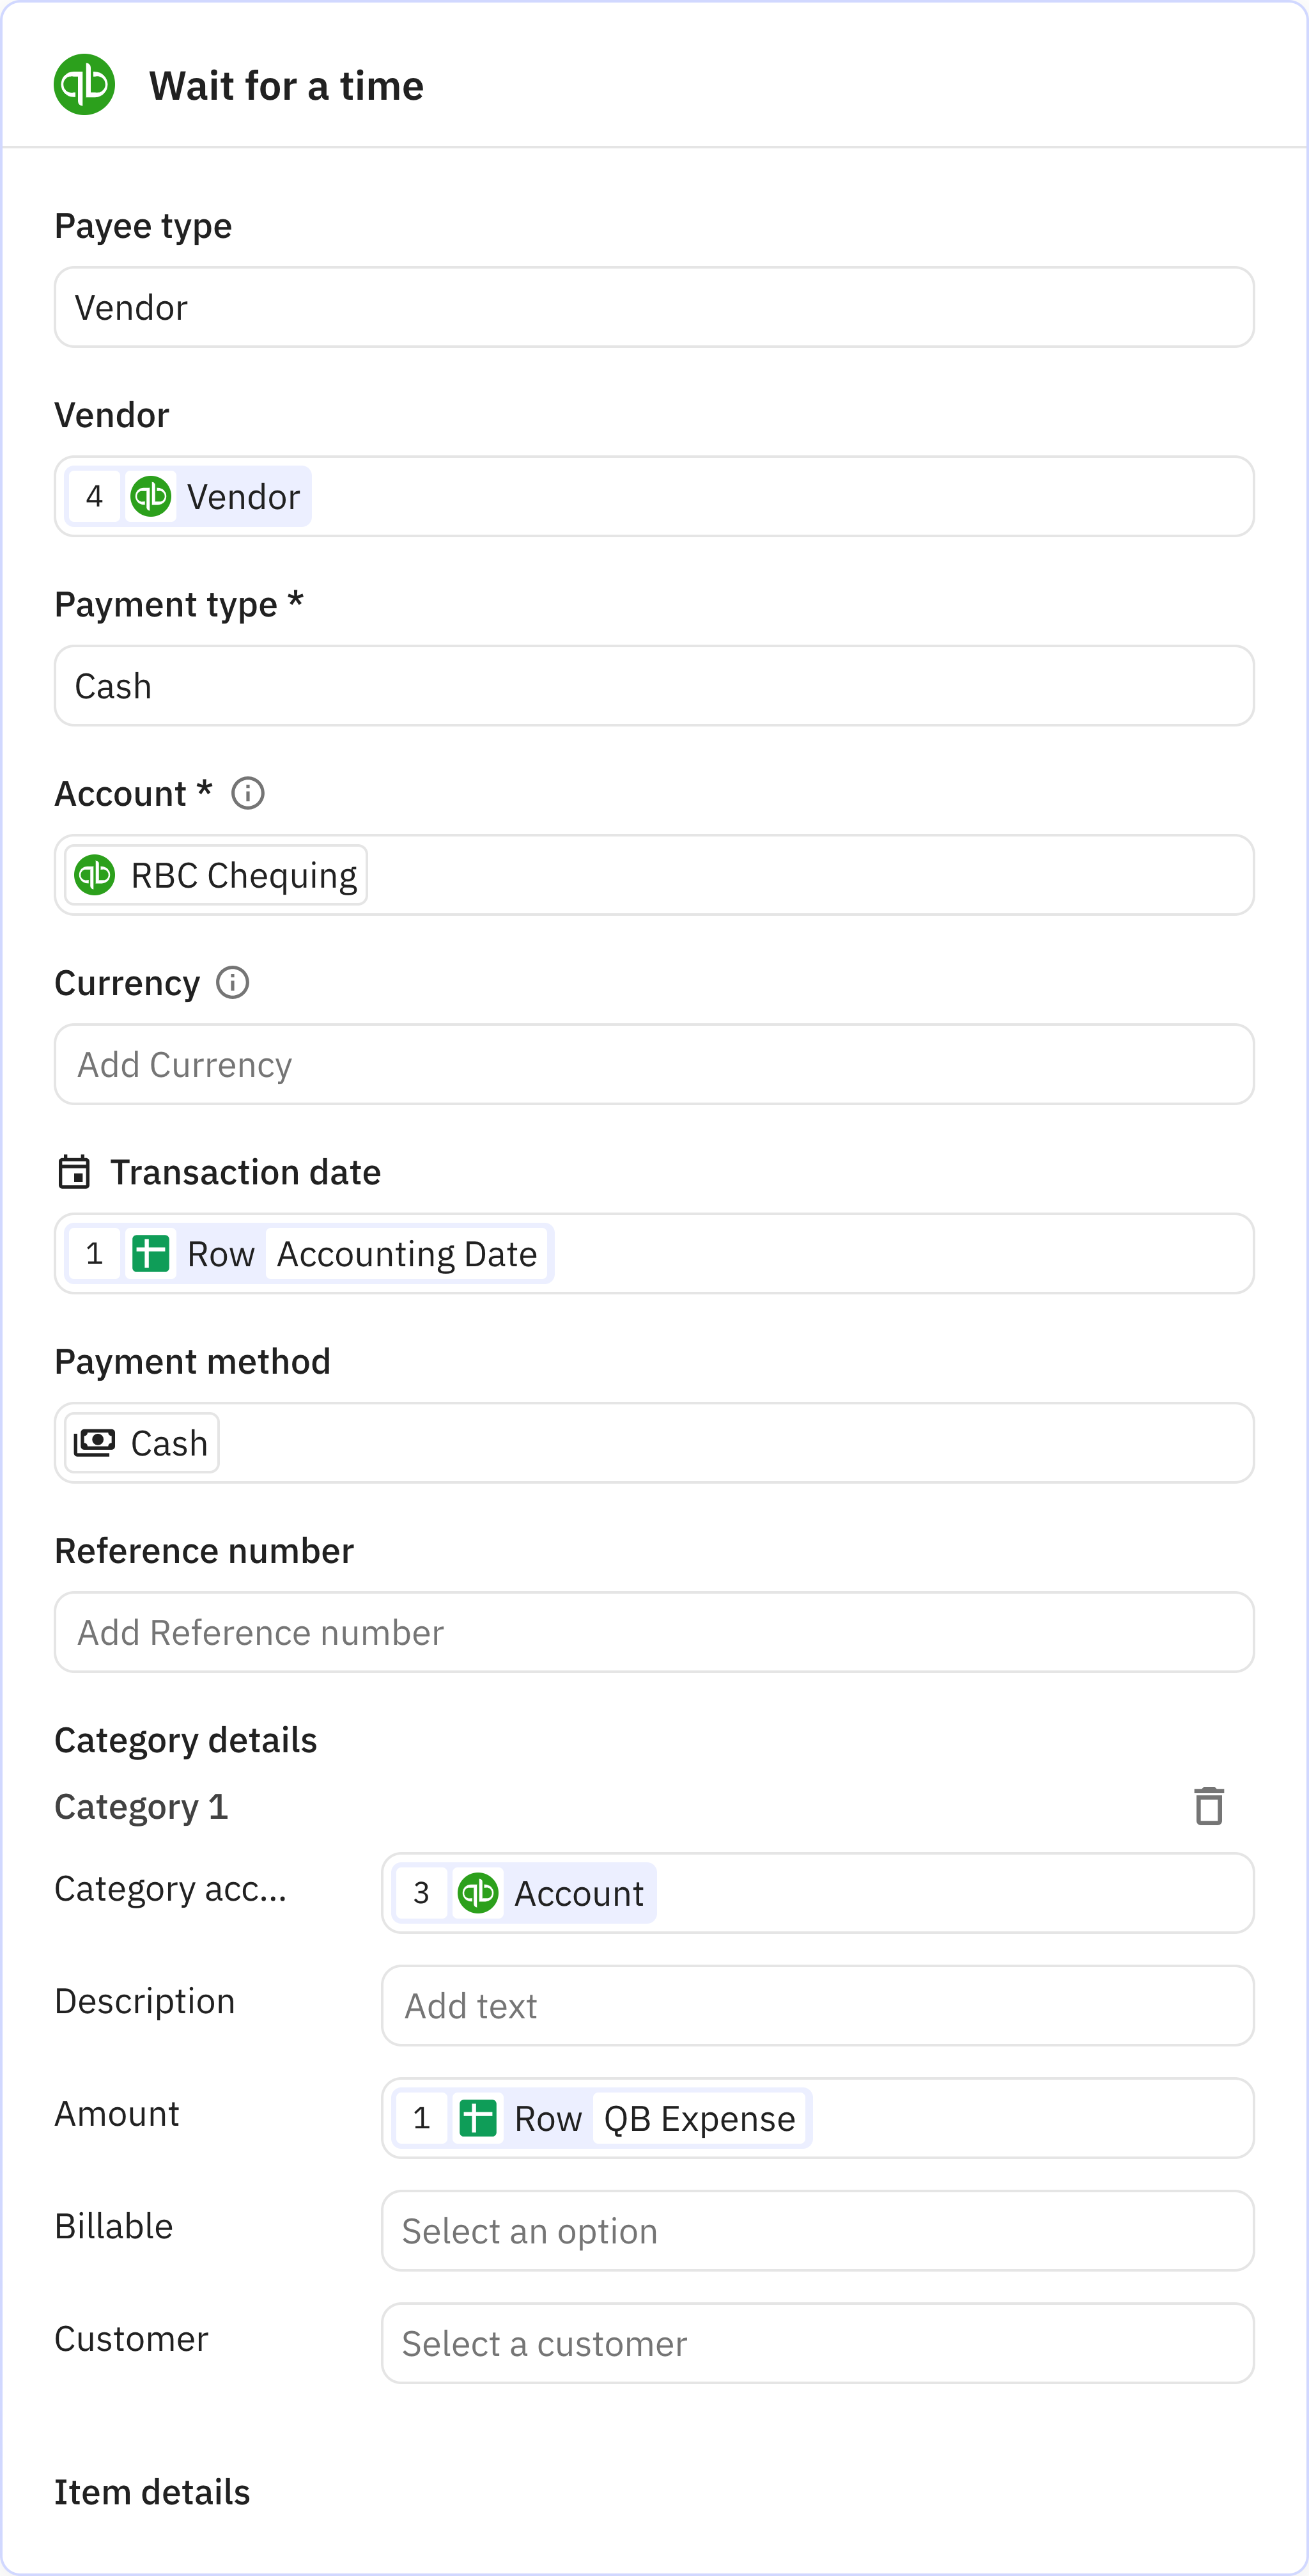Open the Select a customer dropdown

816,2343
